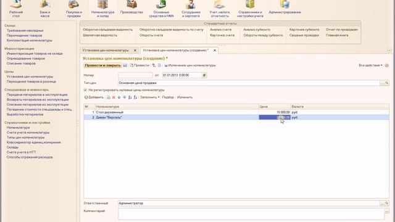Move the selected row up
The height and width of the screenshot is (222, 395).
(x=119, y=97)
